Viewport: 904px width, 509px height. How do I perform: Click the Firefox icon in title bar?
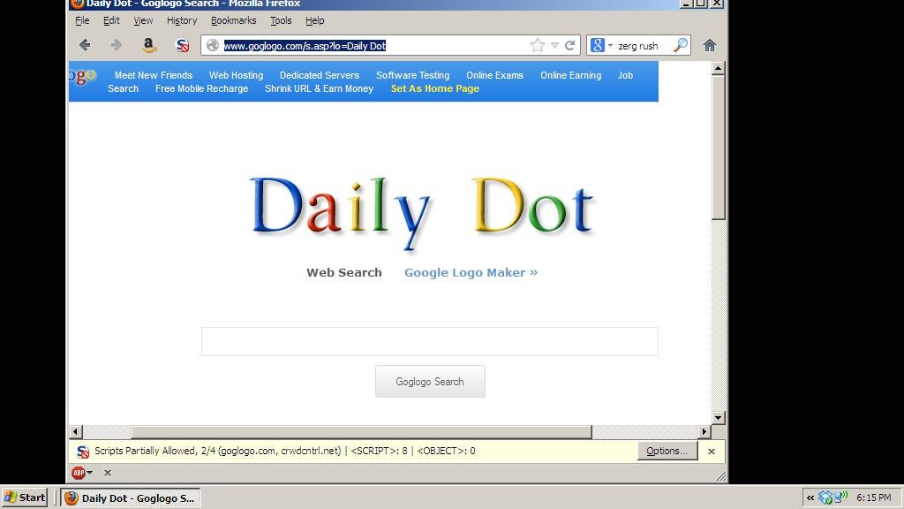coord(78,4)
